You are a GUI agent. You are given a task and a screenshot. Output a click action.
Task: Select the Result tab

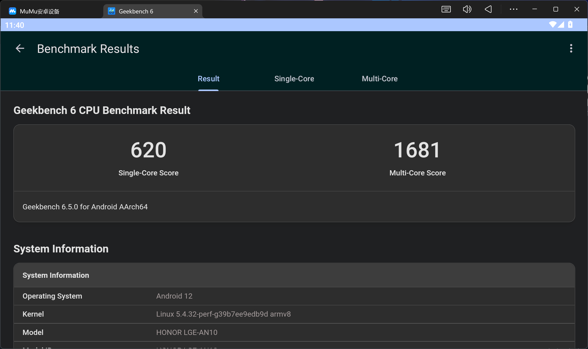click(208, 79)
